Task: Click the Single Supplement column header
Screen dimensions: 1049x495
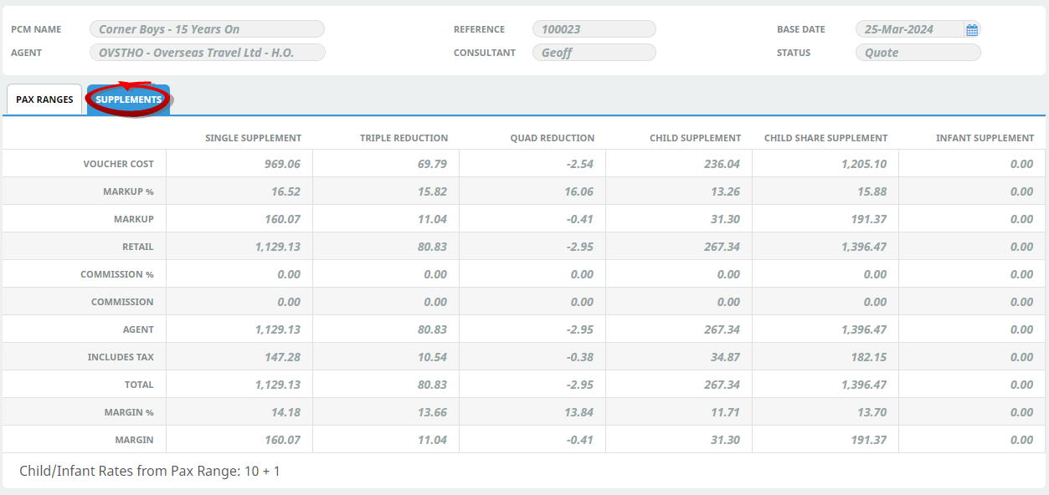Action: coord(253,138)
